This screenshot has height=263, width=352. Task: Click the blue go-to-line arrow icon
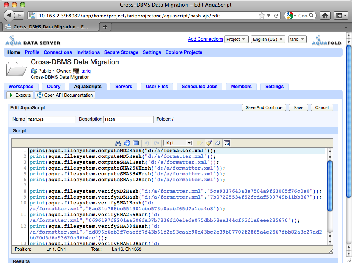pos(127,143)
